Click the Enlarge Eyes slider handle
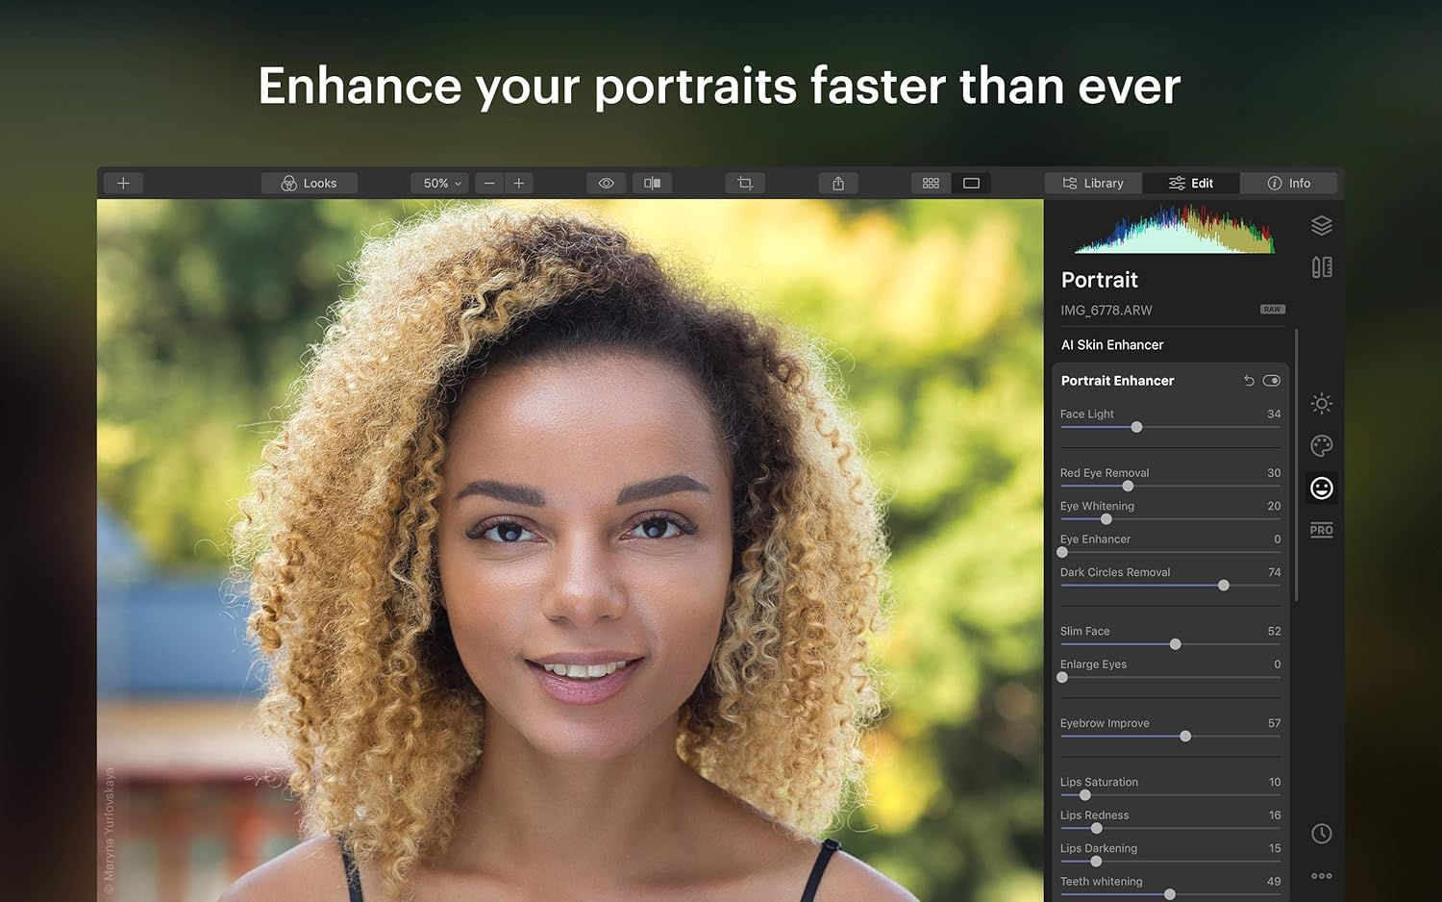The width and height of the screenshot is (1442, 902). tap(1062, 677)
